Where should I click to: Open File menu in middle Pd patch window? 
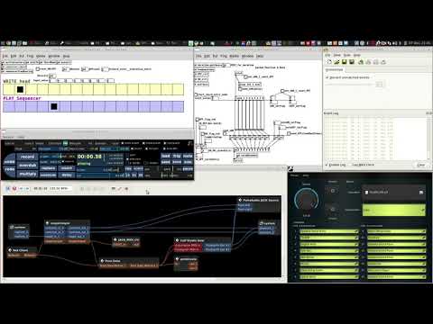pyautogui.click(x=198, y=56)
